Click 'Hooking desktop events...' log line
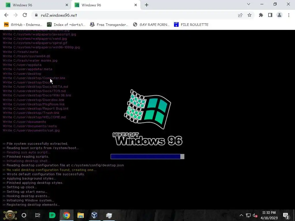 pyautogui.click(x=26, y=196)
